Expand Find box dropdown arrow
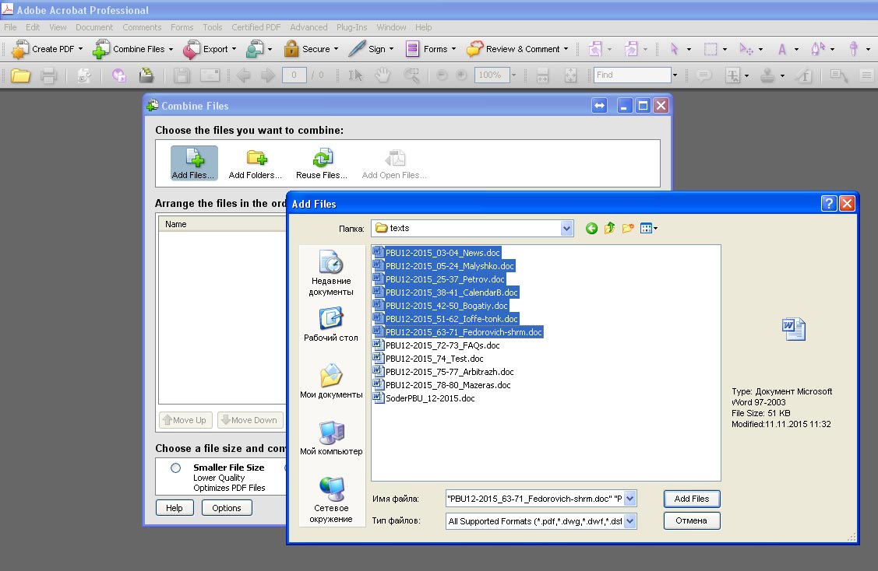This screenshot has height=571, width=878. point(675,75)
